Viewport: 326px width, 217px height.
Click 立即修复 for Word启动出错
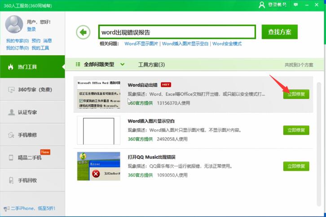[296, 94]
